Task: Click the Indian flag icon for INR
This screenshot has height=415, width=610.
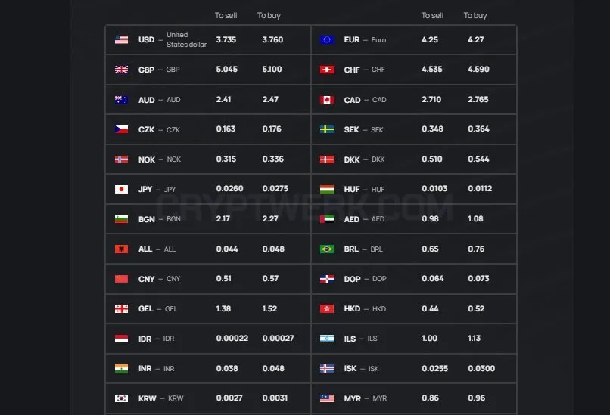Action: [121, 368]
